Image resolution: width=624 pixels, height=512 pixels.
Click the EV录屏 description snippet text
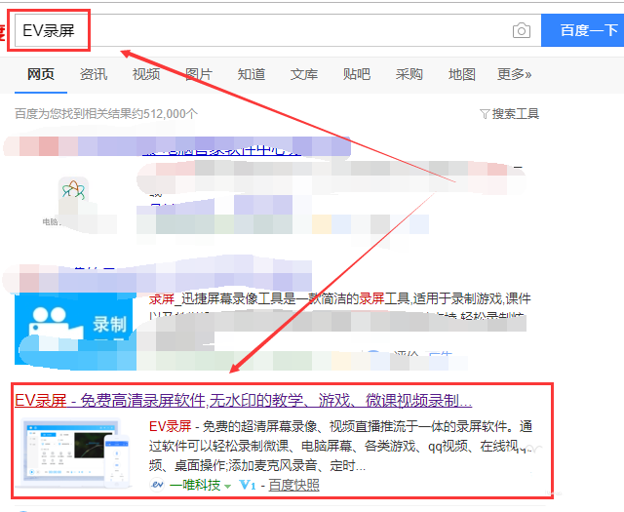click(340, 446)
